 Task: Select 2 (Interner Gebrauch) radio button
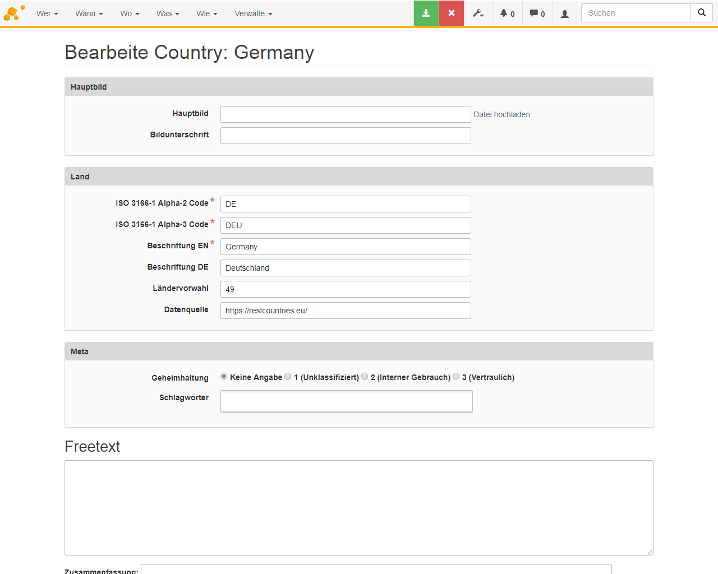coord(365,377)
